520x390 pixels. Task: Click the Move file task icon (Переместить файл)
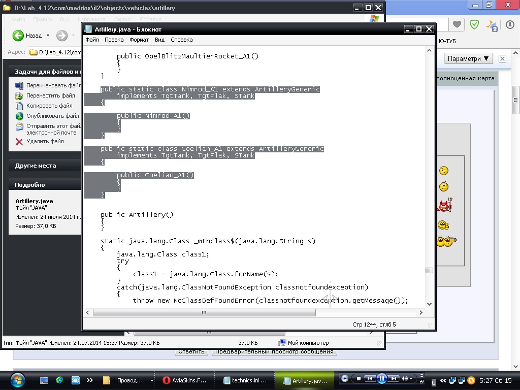point(19,96)
